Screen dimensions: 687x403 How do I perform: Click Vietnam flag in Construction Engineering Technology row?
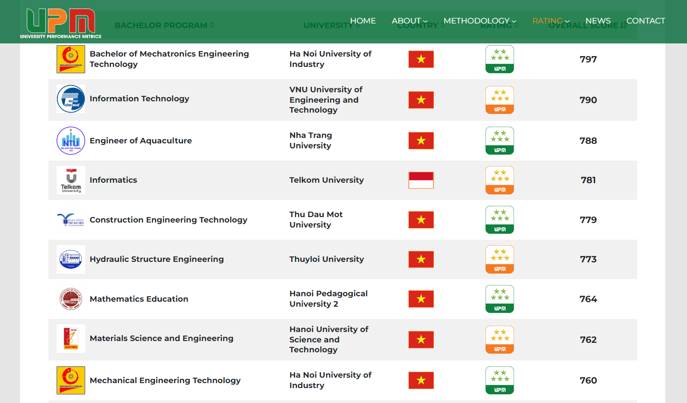421,220
